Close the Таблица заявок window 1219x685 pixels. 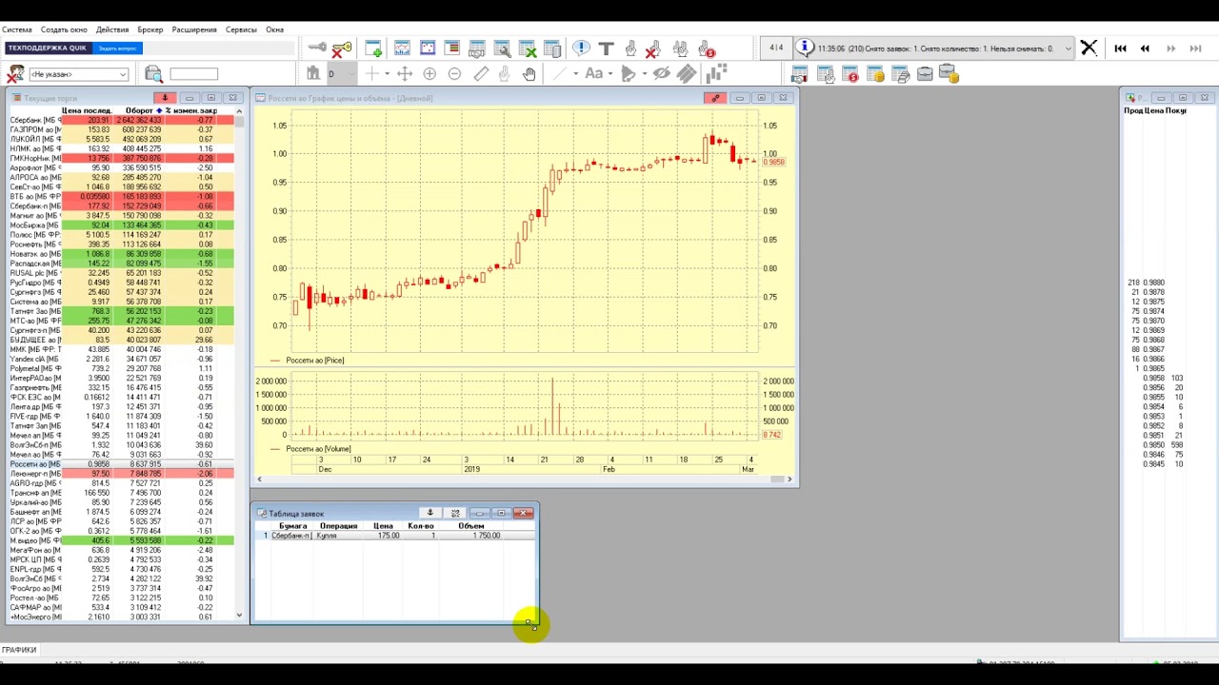tap(523, 514)
